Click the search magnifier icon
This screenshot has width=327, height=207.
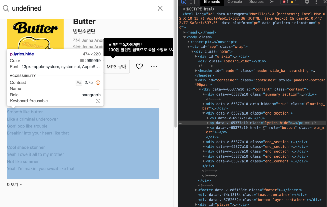pyautogui.click(x=6, y=8)
